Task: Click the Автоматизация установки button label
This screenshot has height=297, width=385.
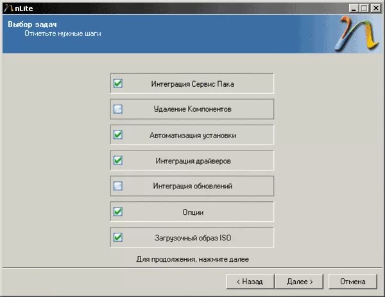Action: point(193,136)
